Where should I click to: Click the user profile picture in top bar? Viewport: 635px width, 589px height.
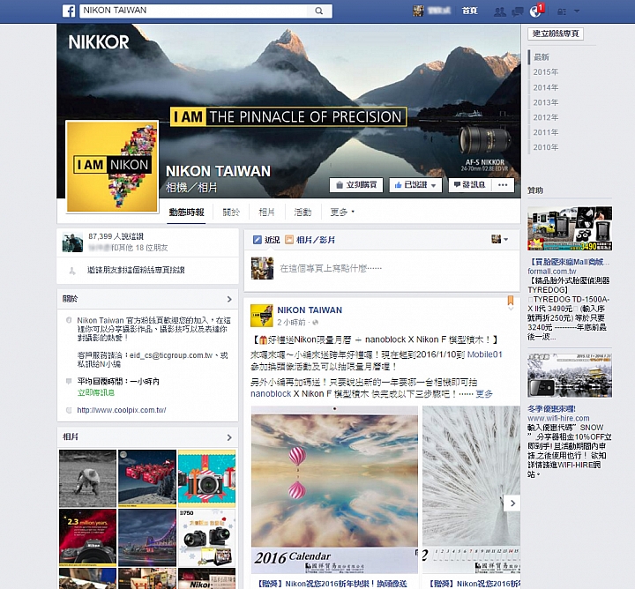tap(418, 11)
